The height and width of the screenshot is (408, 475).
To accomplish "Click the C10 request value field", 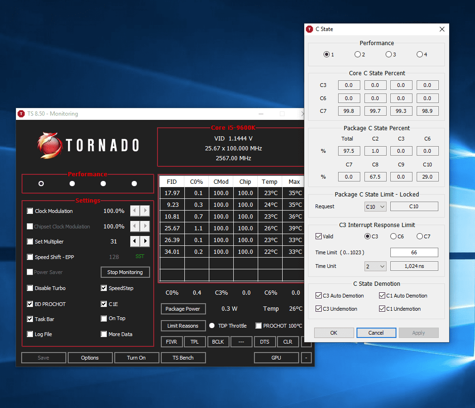I will (414, 206).
